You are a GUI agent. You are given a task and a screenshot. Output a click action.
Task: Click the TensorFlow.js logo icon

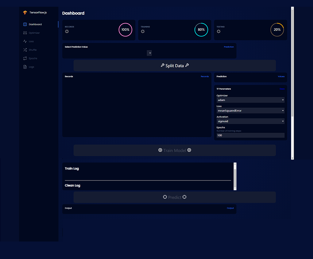pyautogui.click(x=25, y=13)
